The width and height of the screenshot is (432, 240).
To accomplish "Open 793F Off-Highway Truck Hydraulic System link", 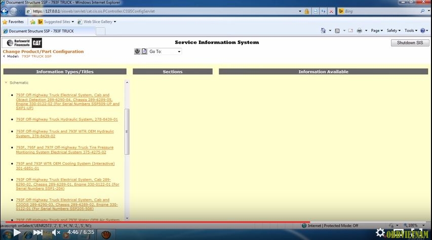I will click(66, 119).
